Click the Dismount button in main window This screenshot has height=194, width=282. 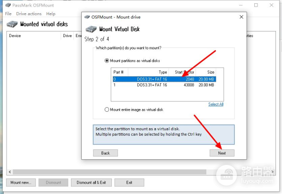54,183
